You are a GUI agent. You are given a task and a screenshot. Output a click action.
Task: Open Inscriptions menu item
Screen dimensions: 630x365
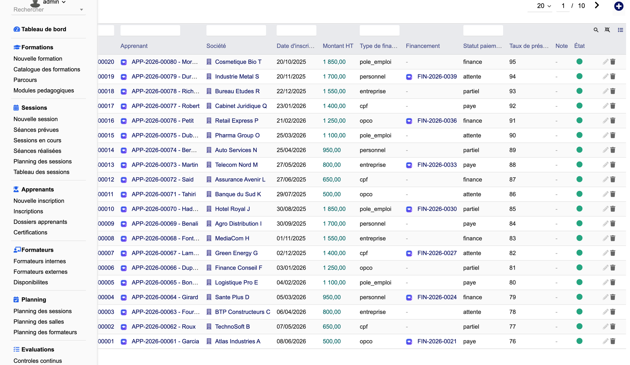pos(28,211)
